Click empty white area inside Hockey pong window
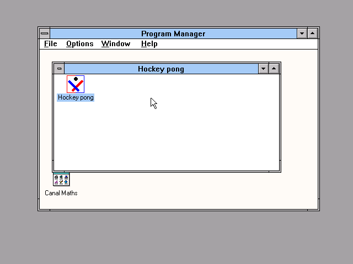This screenshot has width=353, height=264. point(182,132)
